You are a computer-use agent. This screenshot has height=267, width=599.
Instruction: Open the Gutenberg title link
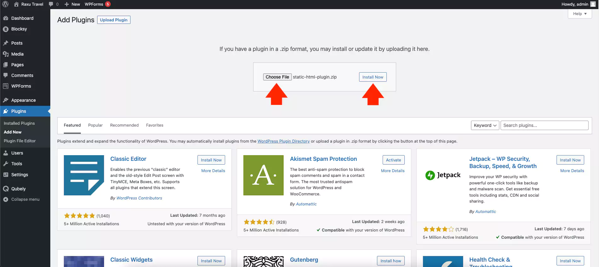click(x=304, y=260)
